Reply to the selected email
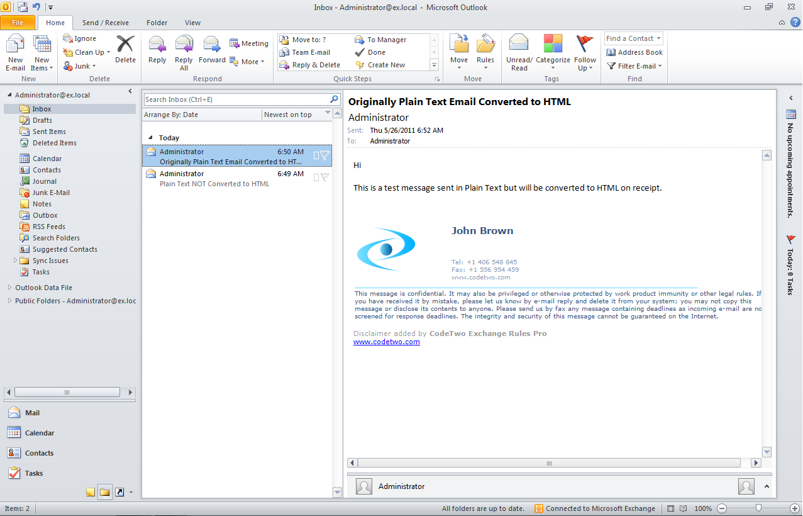Viewport: 803px width, 516px height. pyautogui.click(x=157, y=50)
